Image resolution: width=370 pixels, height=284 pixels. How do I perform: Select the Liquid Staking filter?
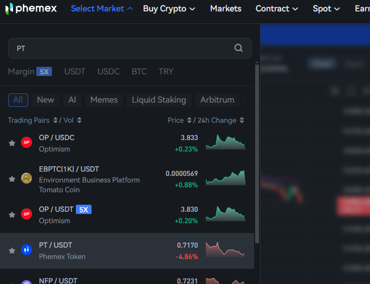(x=159, y=100)
